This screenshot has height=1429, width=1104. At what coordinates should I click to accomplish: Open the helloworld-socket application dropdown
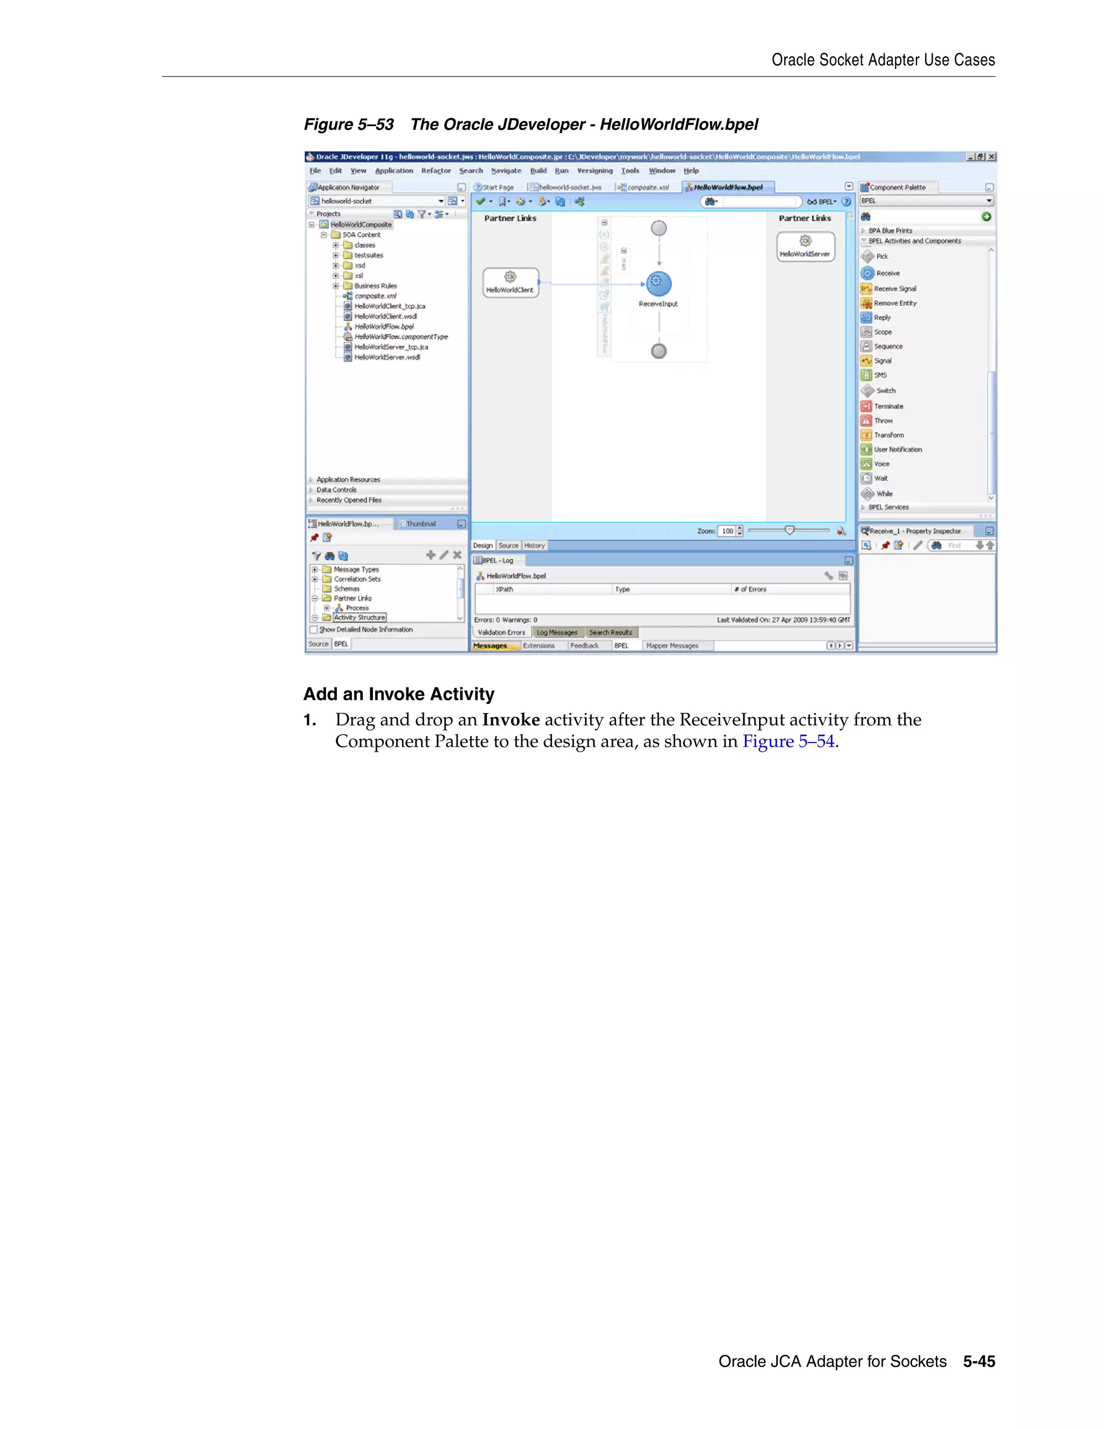[x=441, y=202]
